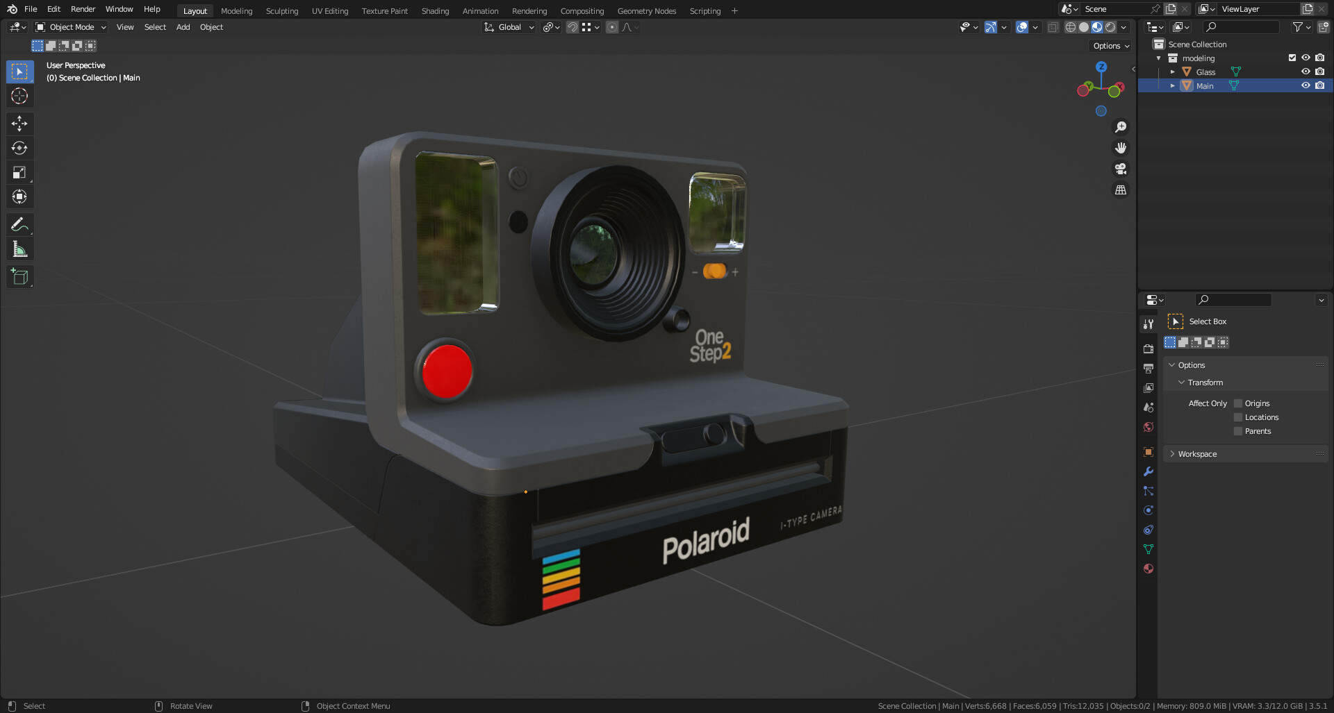Activate the Select Box tool button
1334x713 pixels.
coord(1176,321)
